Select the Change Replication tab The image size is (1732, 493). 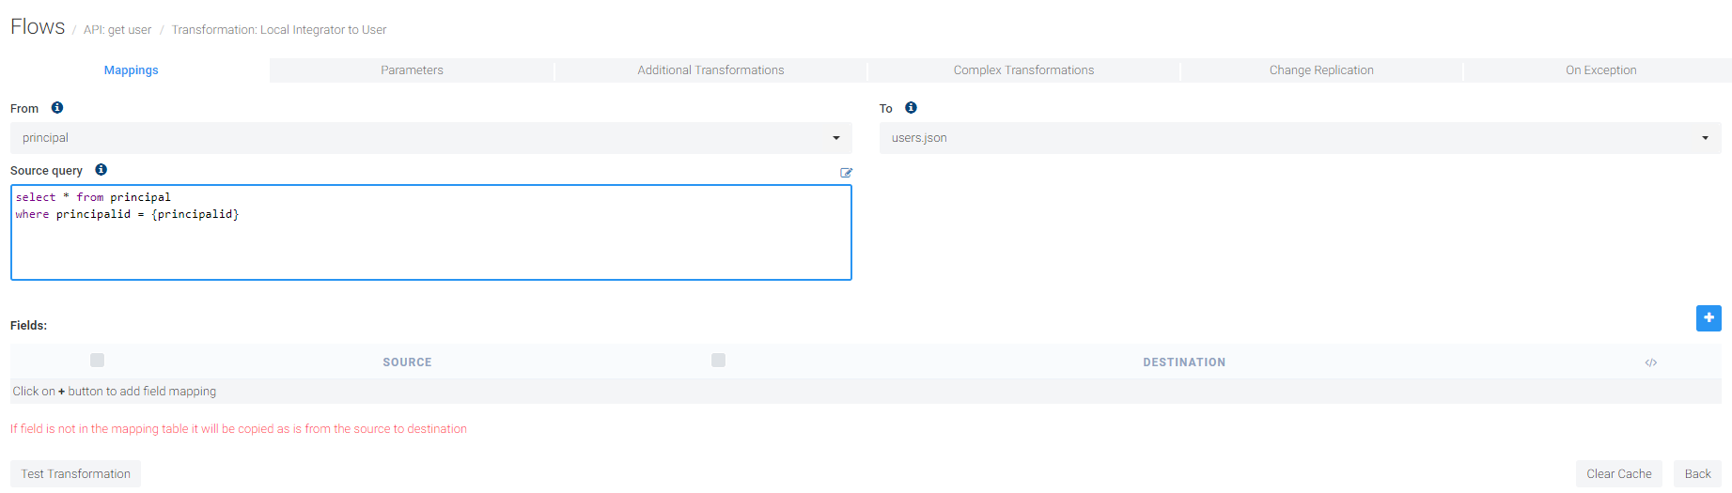coord(1320,70)
